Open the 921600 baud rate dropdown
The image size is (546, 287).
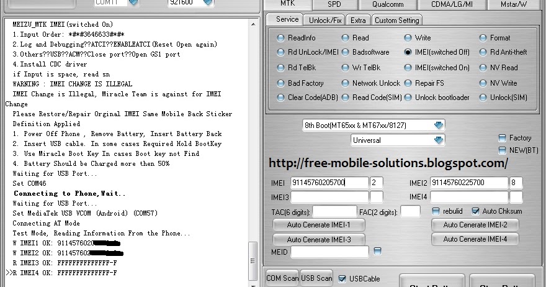pyautogui.click(x=207, y=2)
